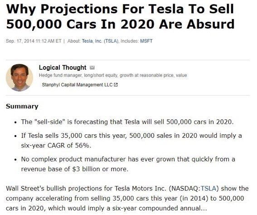Open the Tesla, Inc. (TSLA) link
The width and height of the screenshot is (257, 215).
click(x=100, y=41)
